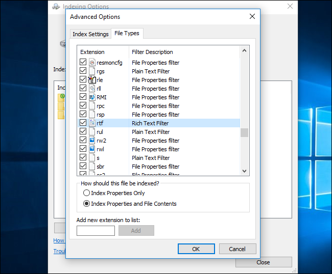Select the rwl File Properties filter text
This screenshot has width=332, height=274.
tap(155, 149)
